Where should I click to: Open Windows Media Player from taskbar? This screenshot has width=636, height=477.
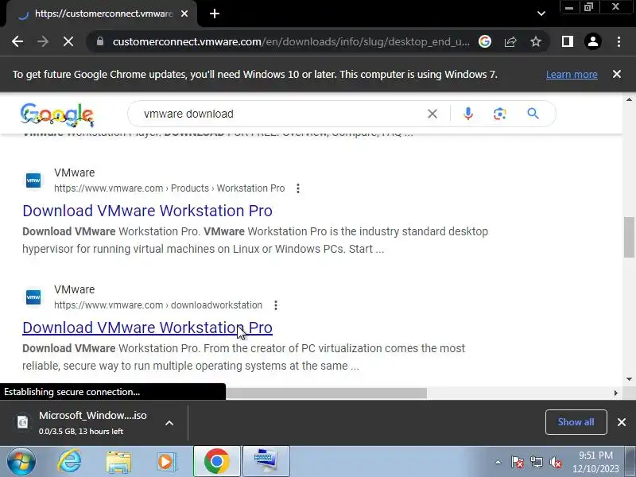pos(166,462)
